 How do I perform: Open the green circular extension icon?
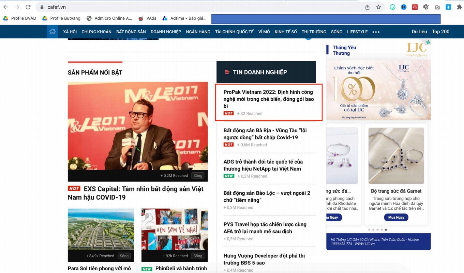(x=392, y=7)
